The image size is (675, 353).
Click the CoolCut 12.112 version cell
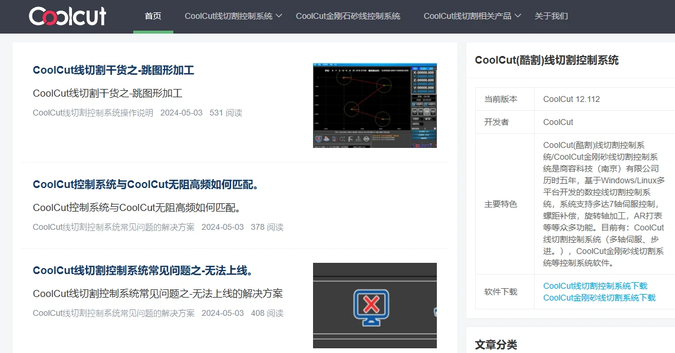pos(571,99)
